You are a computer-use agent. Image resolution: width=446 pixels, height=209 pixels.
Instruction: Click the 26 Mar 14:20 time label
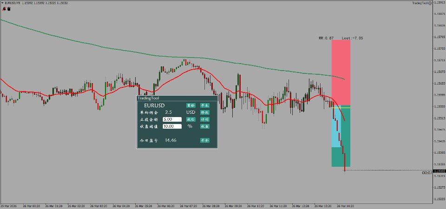pos(346,206)
